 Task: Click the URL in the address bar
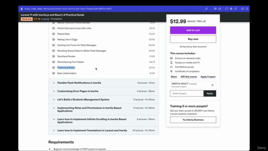coord(68,9)
